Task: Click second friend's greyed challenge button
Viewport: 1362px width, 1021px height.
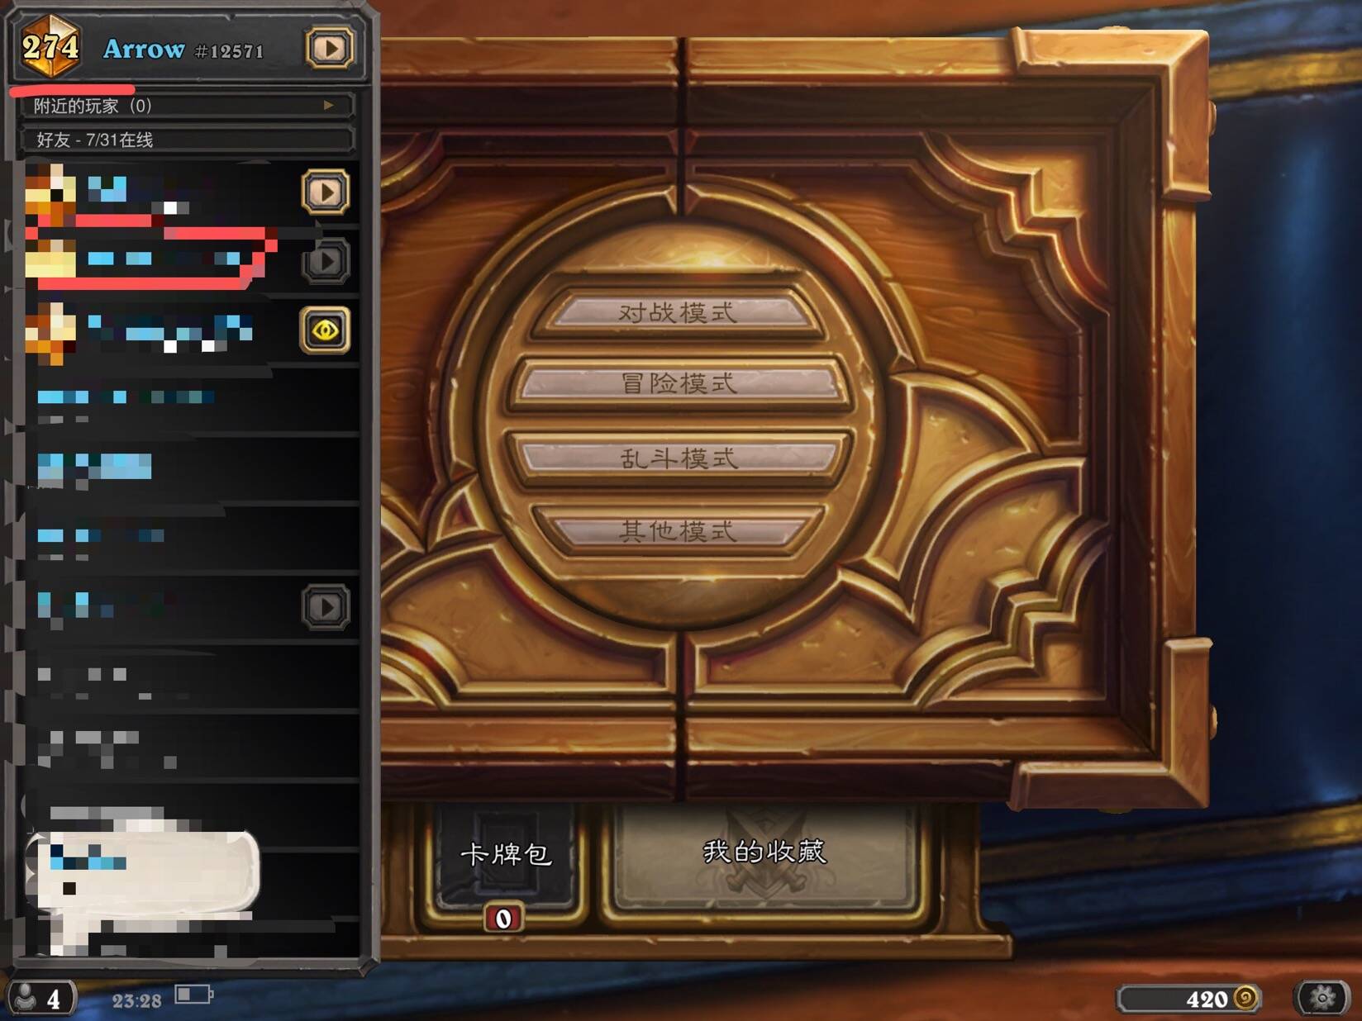Action: 326,262
